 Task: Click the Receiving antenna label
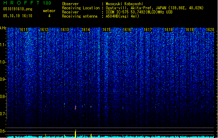[x=80, y=16]
